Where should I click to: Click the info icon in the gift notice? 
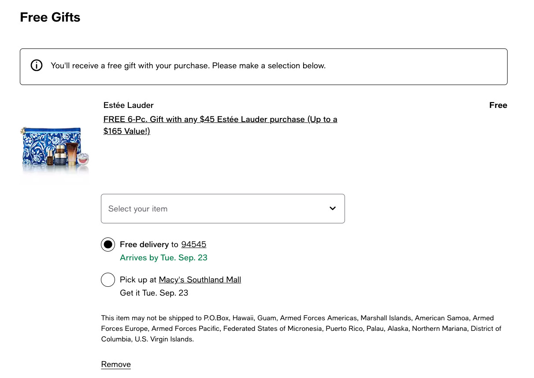(37, 66)
